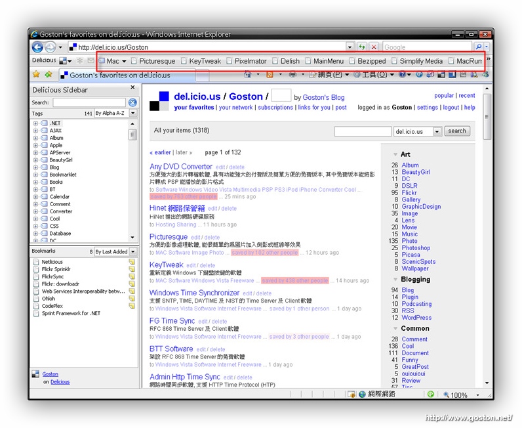
Task: Click the page icon before Ohloh bookmark
Action: pos(36,298)
